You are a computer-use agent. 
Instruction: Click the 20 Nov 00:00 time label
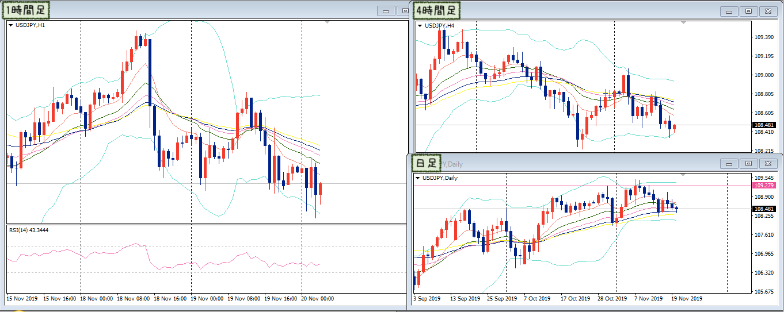coord(318,299)
